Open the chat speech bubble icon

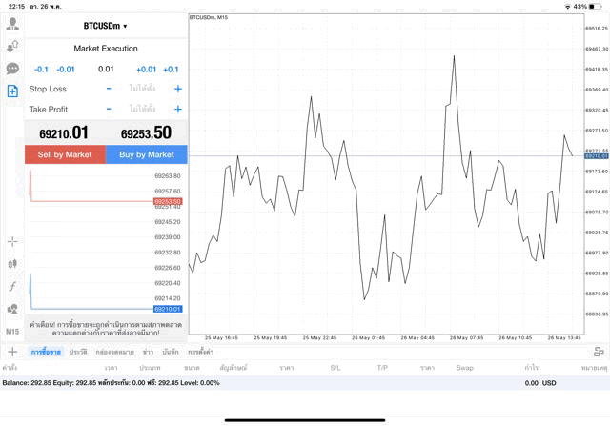pos(12,69)
